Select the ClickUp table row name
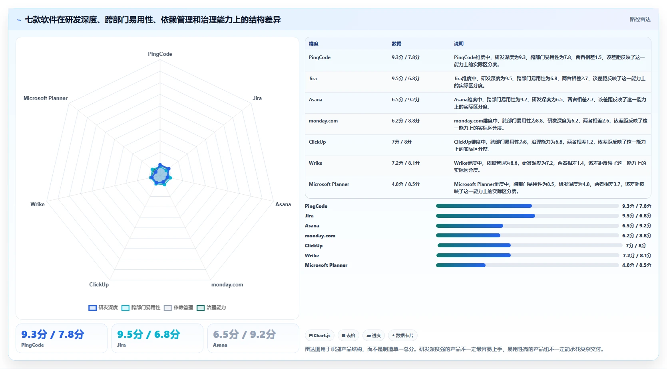This screenshot has height=369, width=667. (x=317, y=142)
